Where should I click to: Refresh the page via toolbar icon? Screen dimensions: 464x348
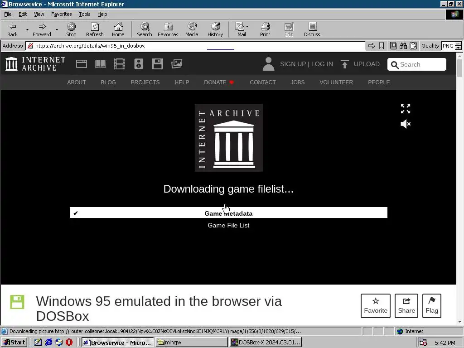point(95,30)
